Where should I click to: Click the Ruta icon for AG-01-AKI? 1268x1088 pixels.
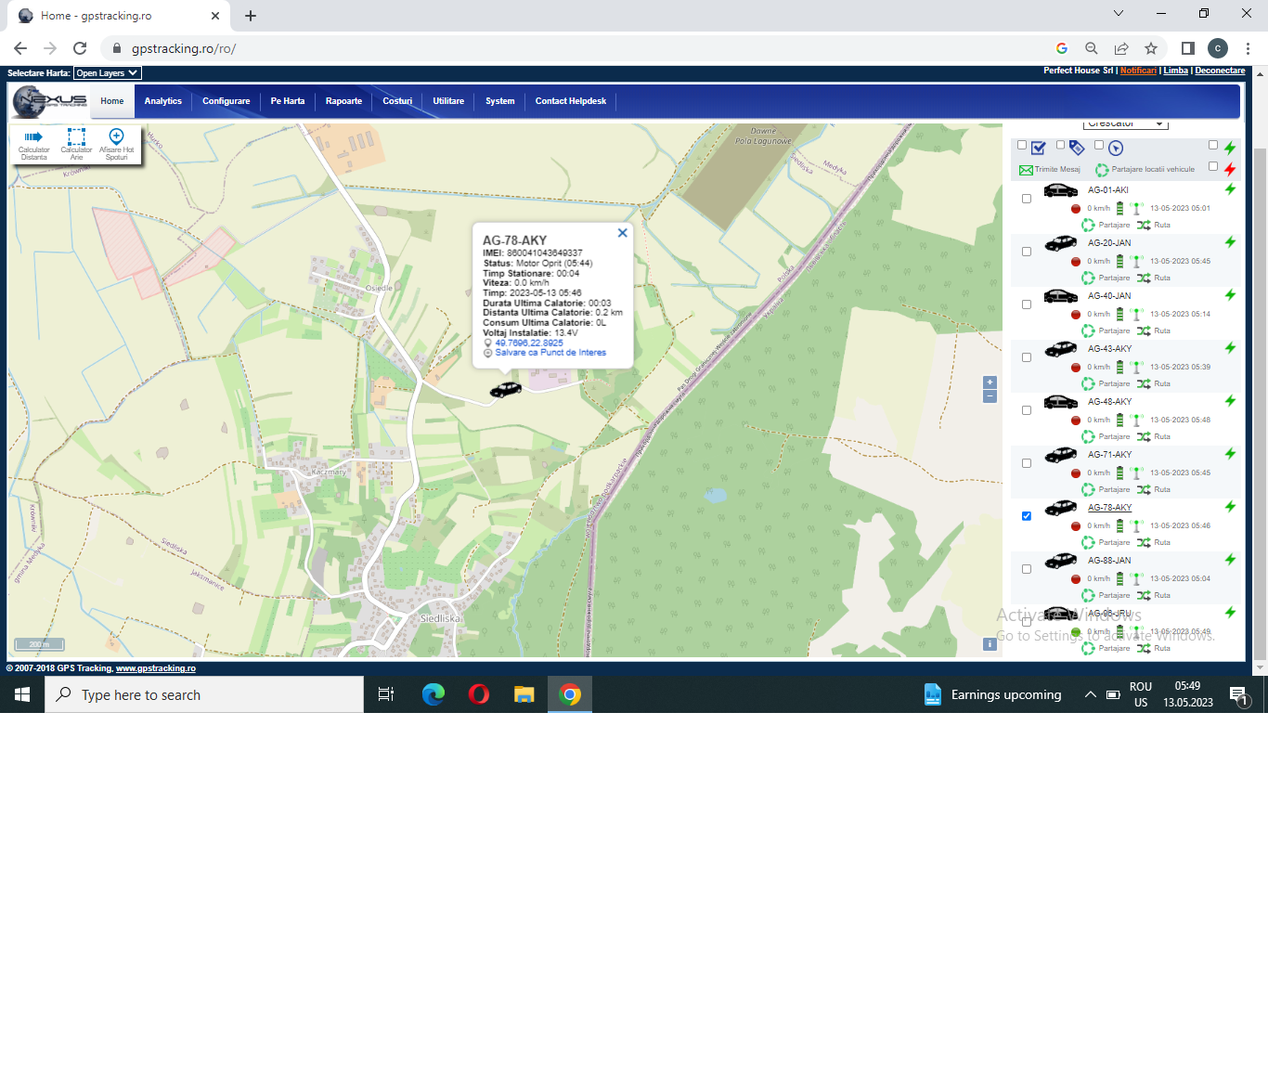(x=1144, y=225)
